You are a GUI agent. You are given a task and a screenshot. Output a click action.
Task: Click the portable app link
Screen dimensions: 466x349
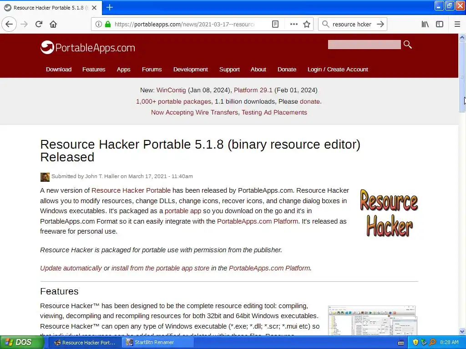(x=183, y=211)
